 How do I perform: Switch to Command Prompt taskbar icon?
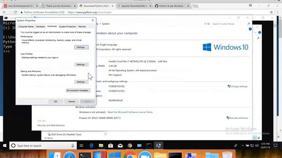149,146
